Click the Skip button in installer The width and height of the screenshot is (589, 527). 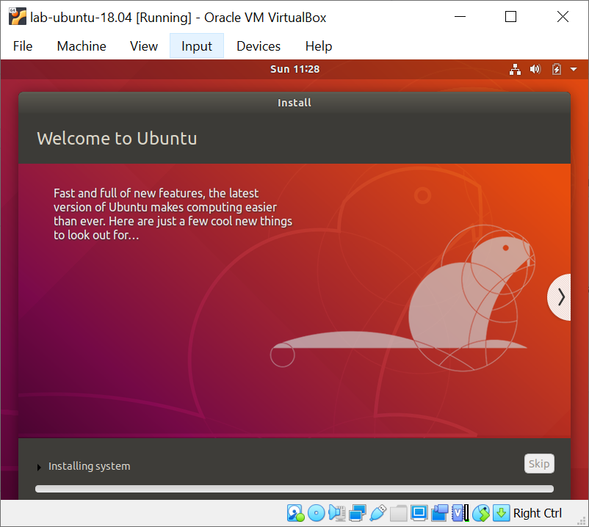coord(539,464)
